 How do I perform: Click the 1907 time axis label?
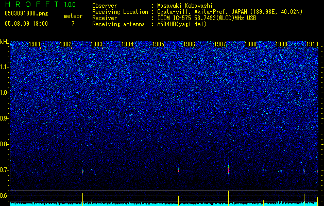click(220, 44)
